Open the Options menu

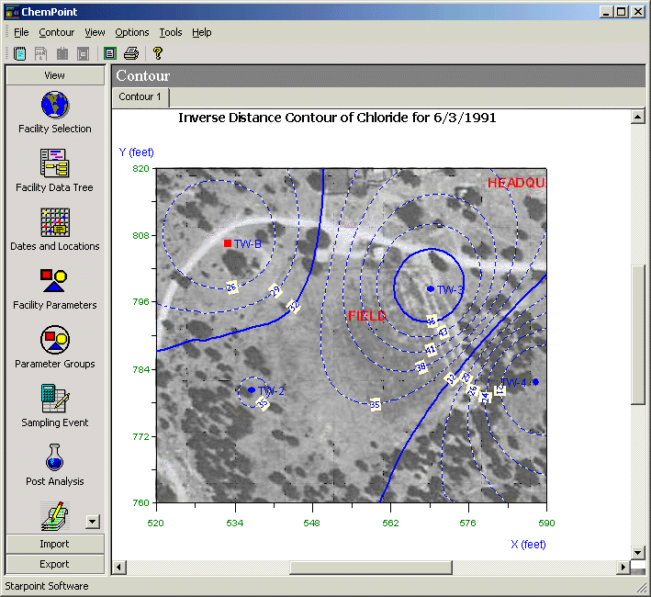132,32
